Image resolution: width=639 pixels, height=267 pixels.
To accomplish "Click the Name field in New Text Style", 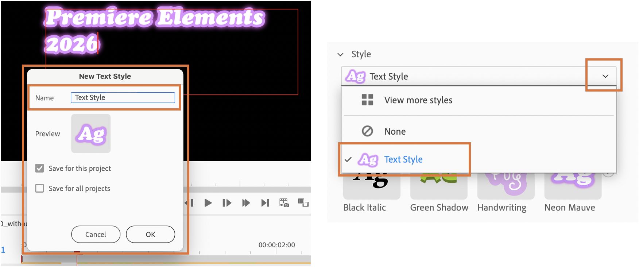I will point(123,98).
